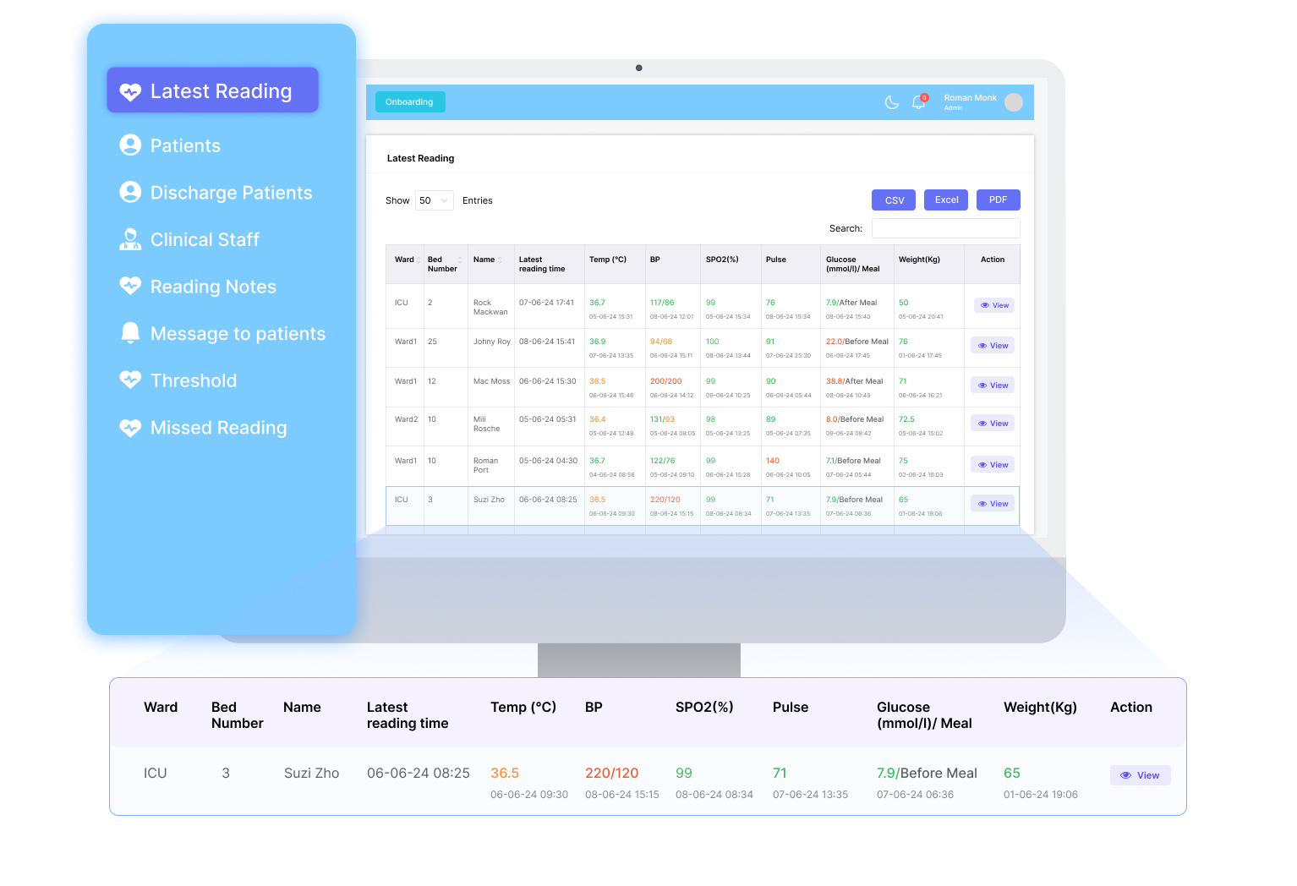Viewport: 1297px width, 886px height.
Task: Click the person icon beside Discharge Patients
Action: [x=130, y=192]
